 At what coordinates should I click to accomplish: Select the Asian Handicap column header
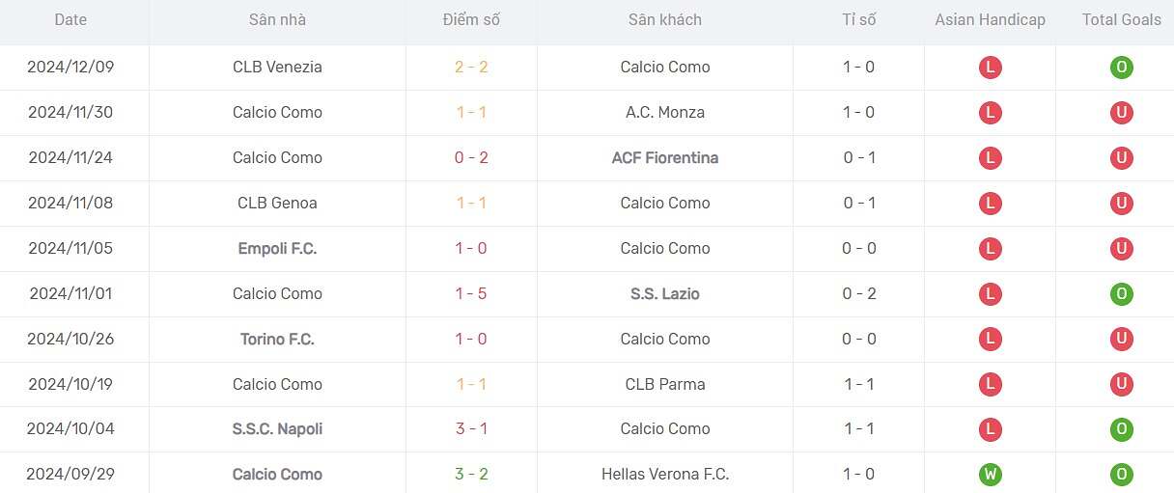[x=990, y=20]
